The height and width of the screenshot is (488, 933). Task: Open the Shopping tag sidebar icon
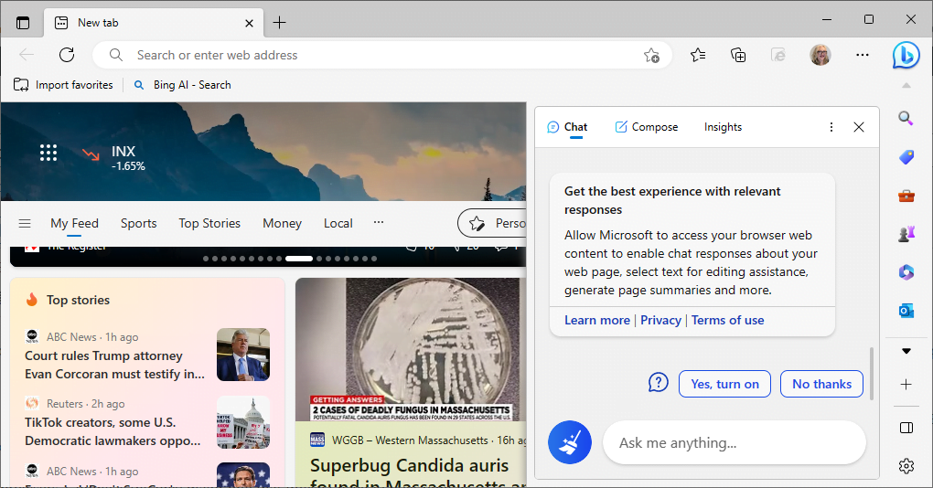pos(906,157)
